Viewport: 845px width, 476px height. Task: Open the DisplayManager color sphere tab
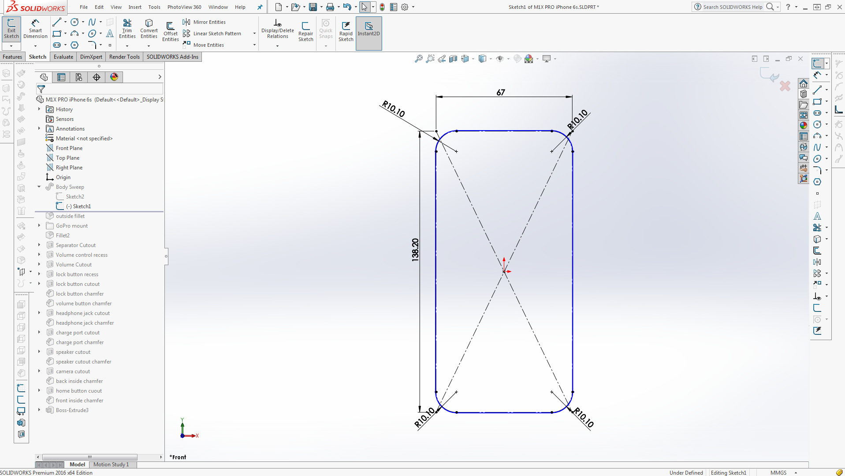point(114,77)
